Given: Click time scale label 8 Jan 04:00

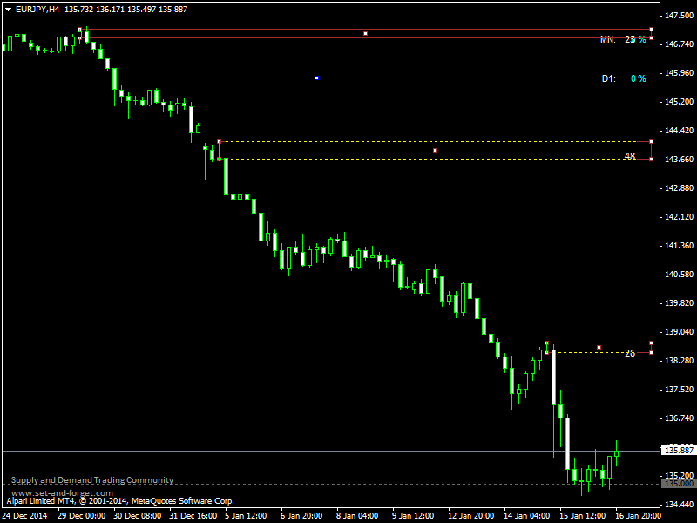Looking at the screenshot, I should click(x=357, y=516).
